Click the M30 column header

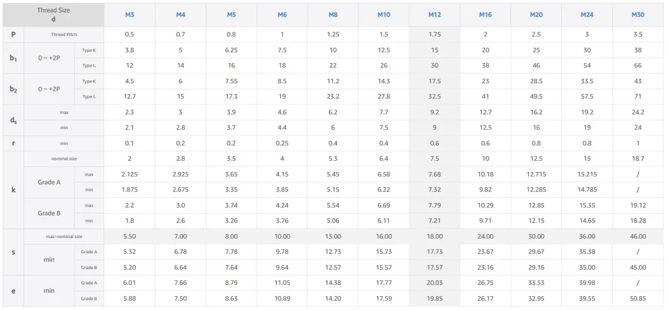pos(638,14)
